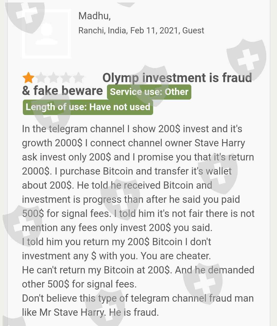Open the 'Olymp investment is fraud' review title
This screenshot has height=326, width=277.
[177, 78]
